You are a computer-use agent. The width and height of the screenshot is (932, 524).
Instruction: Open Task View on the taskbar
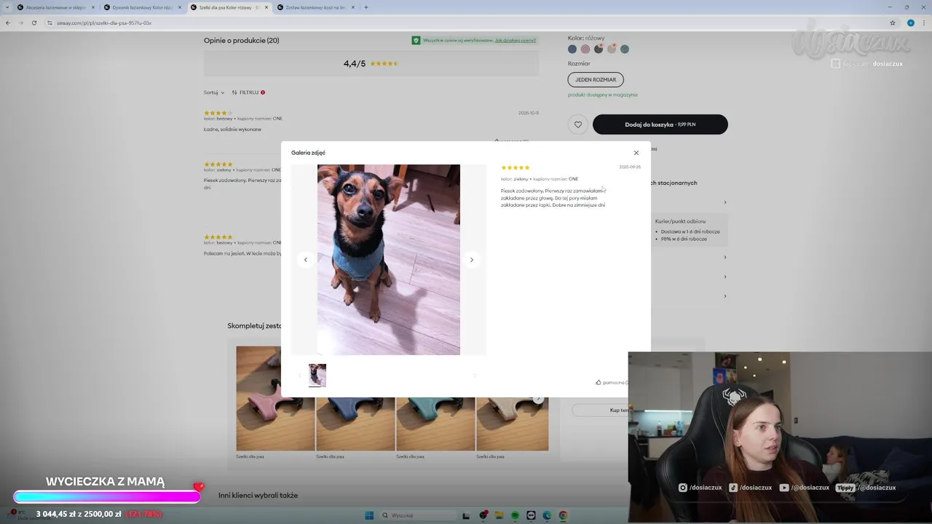[x=466, y=515]
